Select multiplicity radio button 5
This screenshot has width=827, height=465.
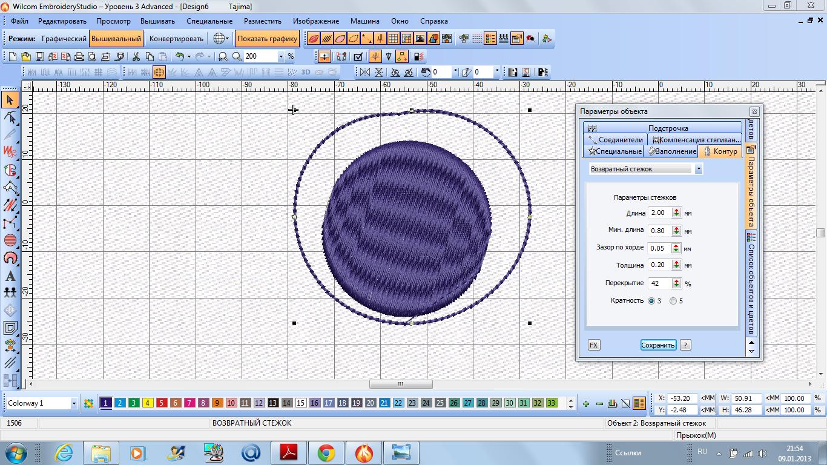pyautogui.click(x=673, y=301)
